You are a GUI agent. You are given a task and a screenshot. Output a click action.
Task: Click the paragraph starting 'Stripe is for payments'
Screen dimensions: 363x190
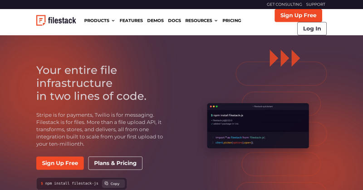[99, 129]
